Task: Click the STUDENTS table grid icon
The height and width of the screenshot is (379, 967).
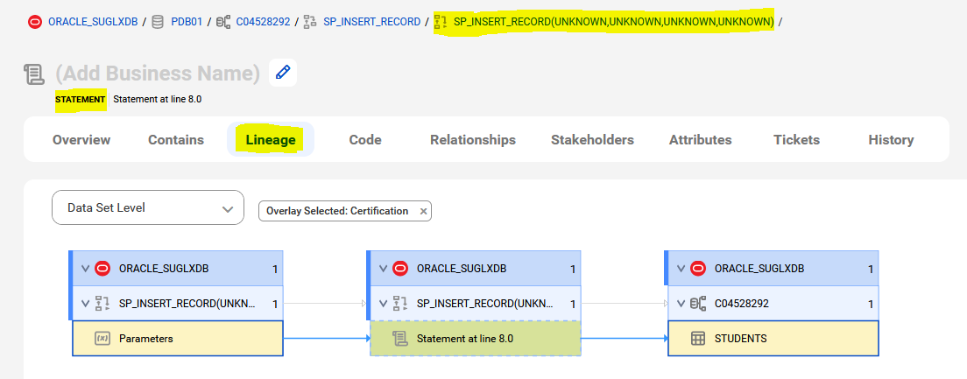Action: pos(698,339)
